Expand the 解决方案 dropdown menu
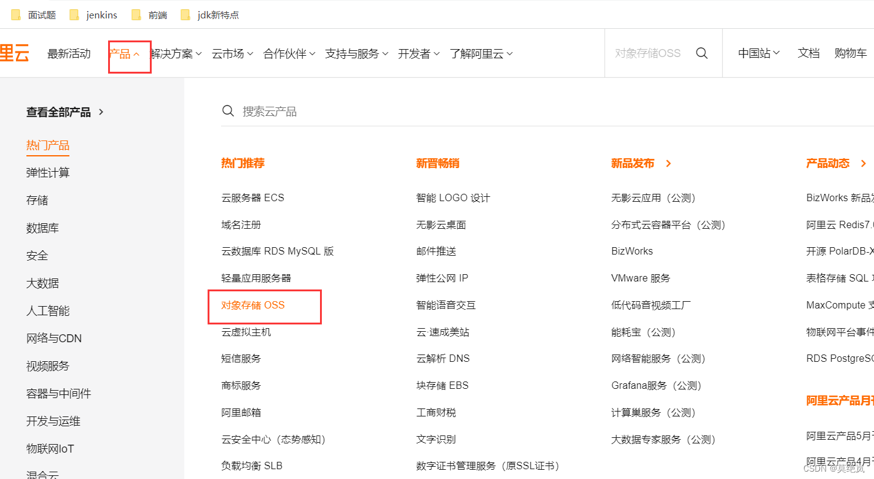The height and width of the screenshot is (479, 874). pos(176,54)
